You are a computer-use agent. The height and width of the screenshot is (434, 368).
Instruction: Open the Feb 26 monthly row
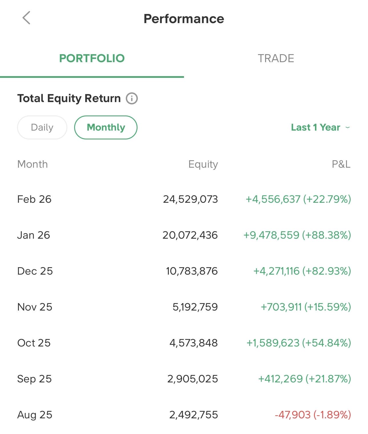click(34, 199)
